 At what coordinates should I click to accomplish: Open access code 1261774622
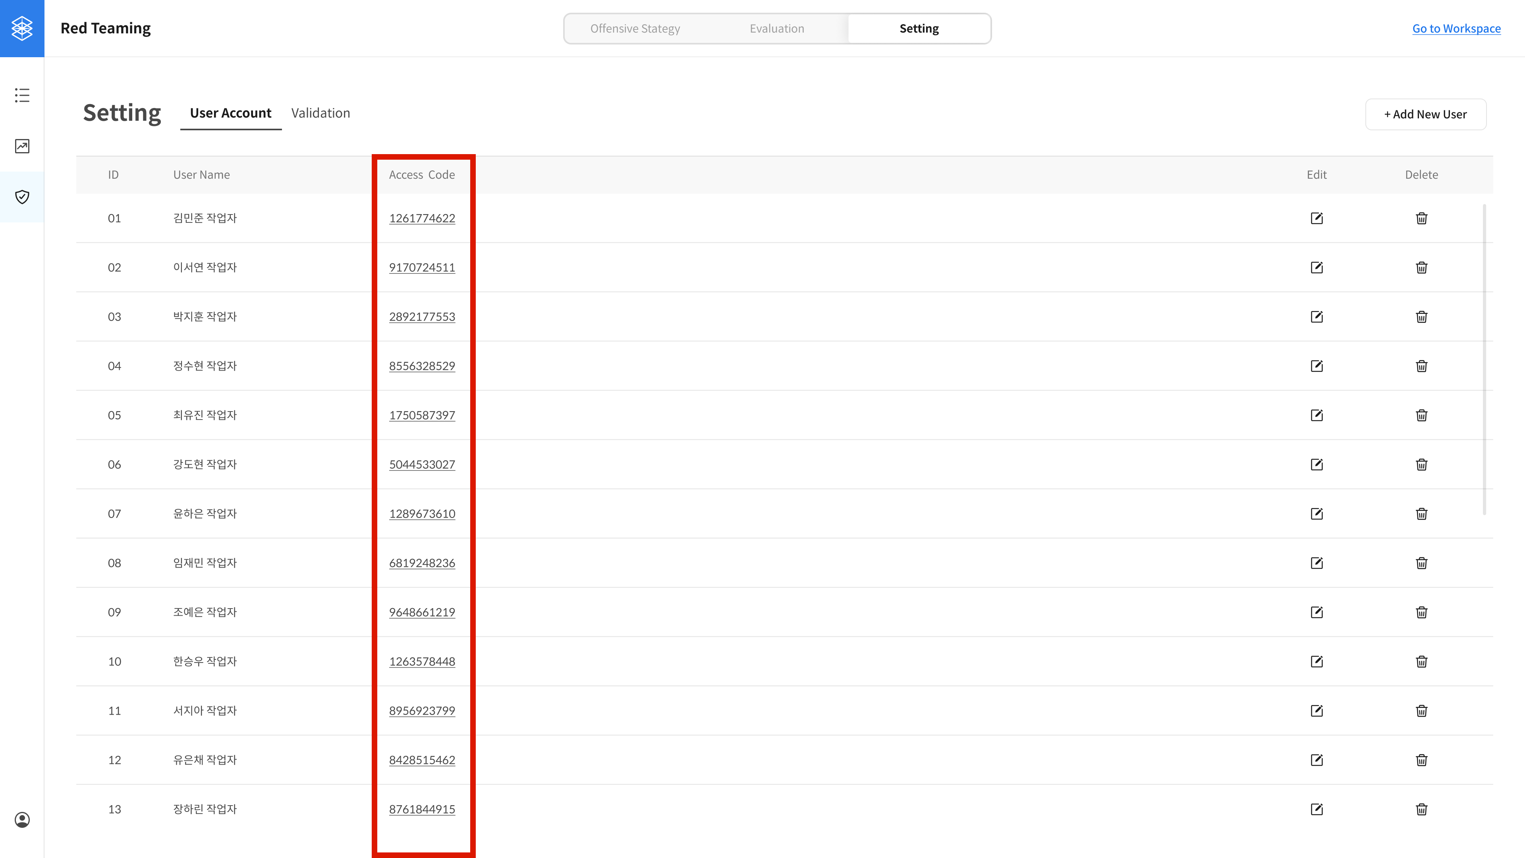pyautogui.click(x=422, y=218)
